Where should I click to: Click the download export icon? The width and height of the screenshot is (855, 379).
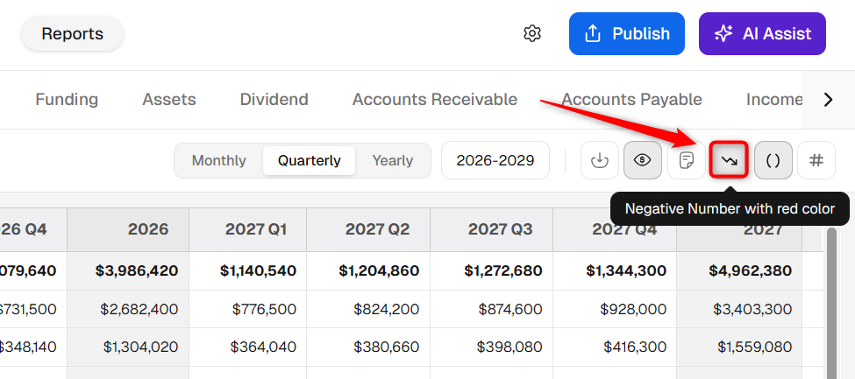(x=600, y=160)
